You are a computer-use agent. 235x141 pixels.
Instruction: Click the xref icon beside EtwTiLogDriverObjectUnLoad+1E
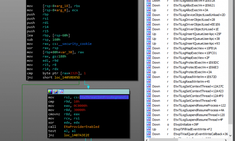point(149,29)
